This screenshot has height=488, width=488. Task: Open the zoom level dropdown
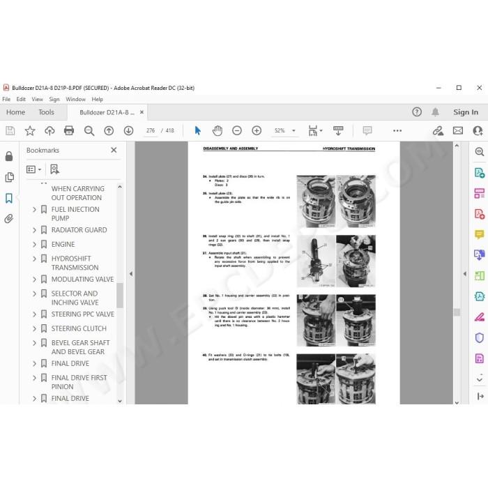click(x=293, y=131)
